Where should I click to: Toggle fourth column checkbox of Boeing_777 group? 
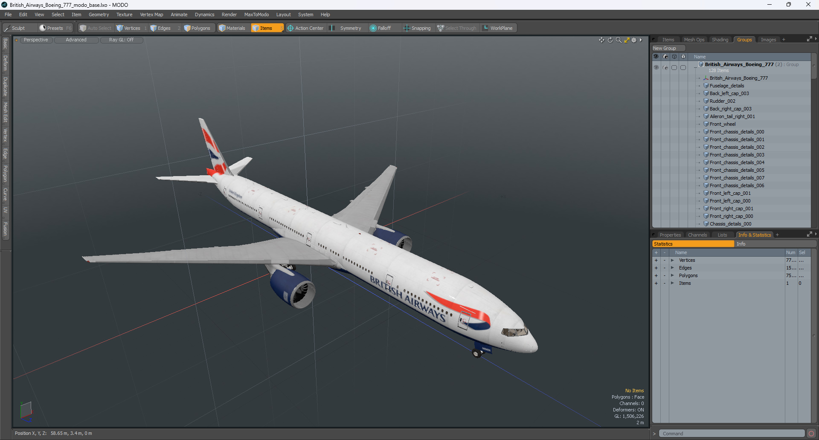point(683,67)
